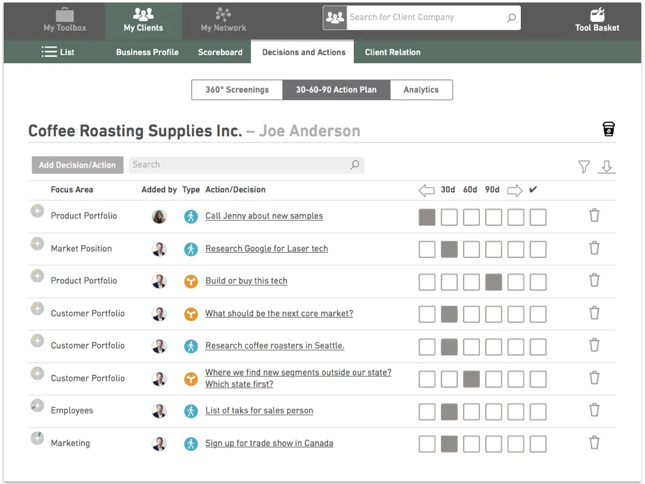The width and height of the screenshot is (645, 484).
Task: Open Build or buy this tech link
Action: tap(246, 280)
